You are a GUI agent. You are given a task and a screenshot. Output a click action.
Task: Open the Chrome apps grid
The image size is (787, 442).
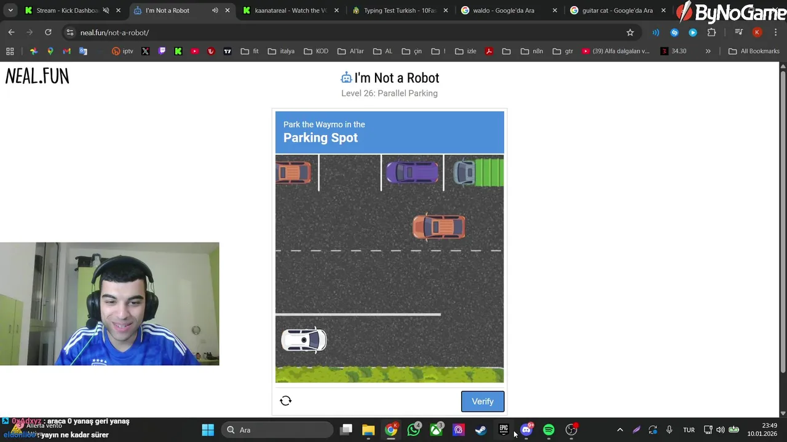(x=10, y=51)
